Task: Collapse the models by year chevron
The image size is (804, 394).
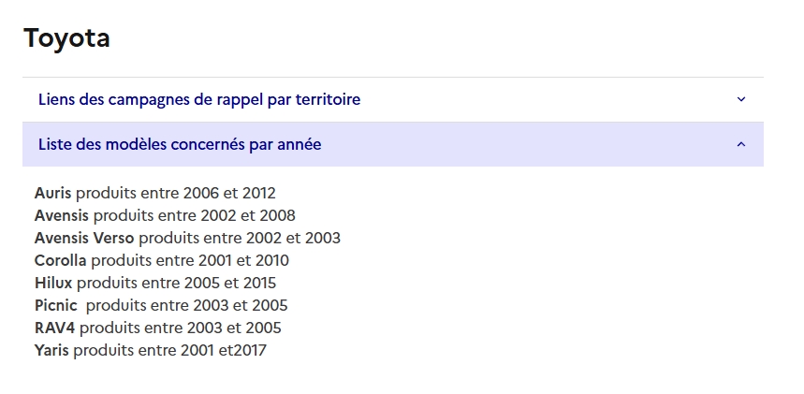Action: 741,144
